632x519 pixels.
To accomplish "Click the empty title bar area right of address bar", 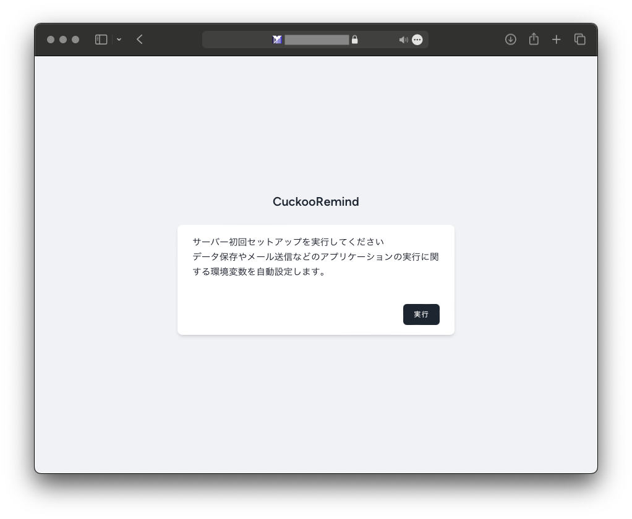I will 465,40.
